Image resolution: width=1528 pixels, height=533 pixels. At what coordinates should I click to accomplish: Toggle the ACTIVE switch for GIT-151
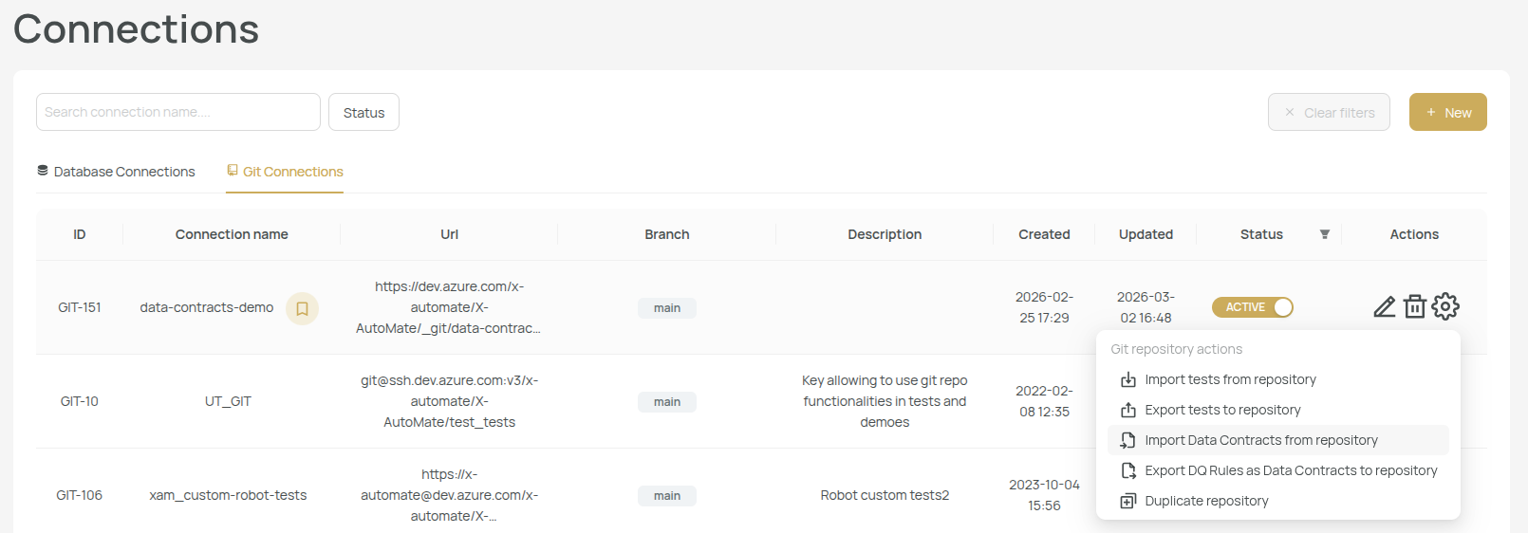1253,307
